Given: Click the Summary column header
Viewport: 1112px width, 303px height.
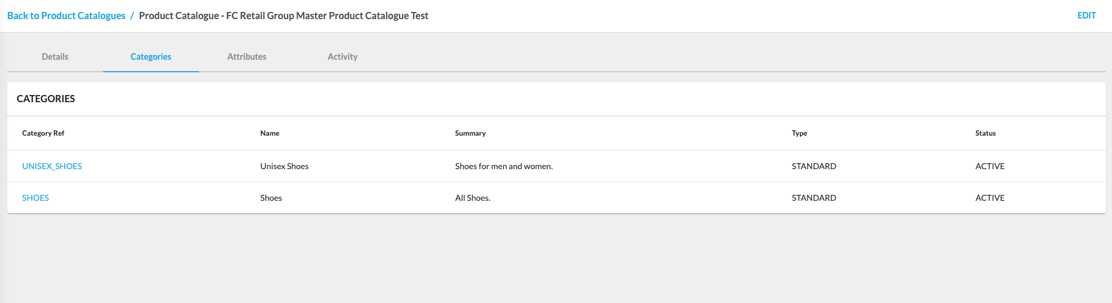Looking at the screenshot, I should [470, 133].
